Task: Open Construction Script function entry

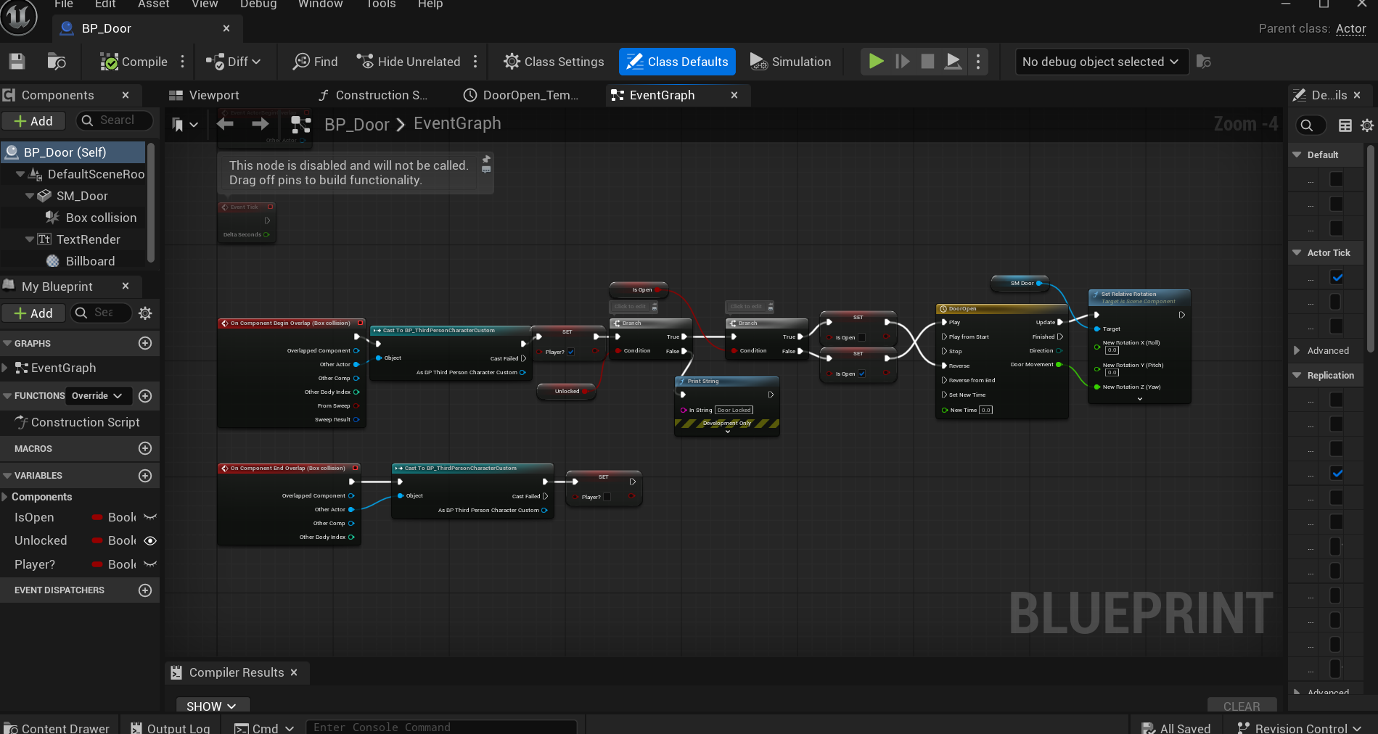Action: point(77,422)
